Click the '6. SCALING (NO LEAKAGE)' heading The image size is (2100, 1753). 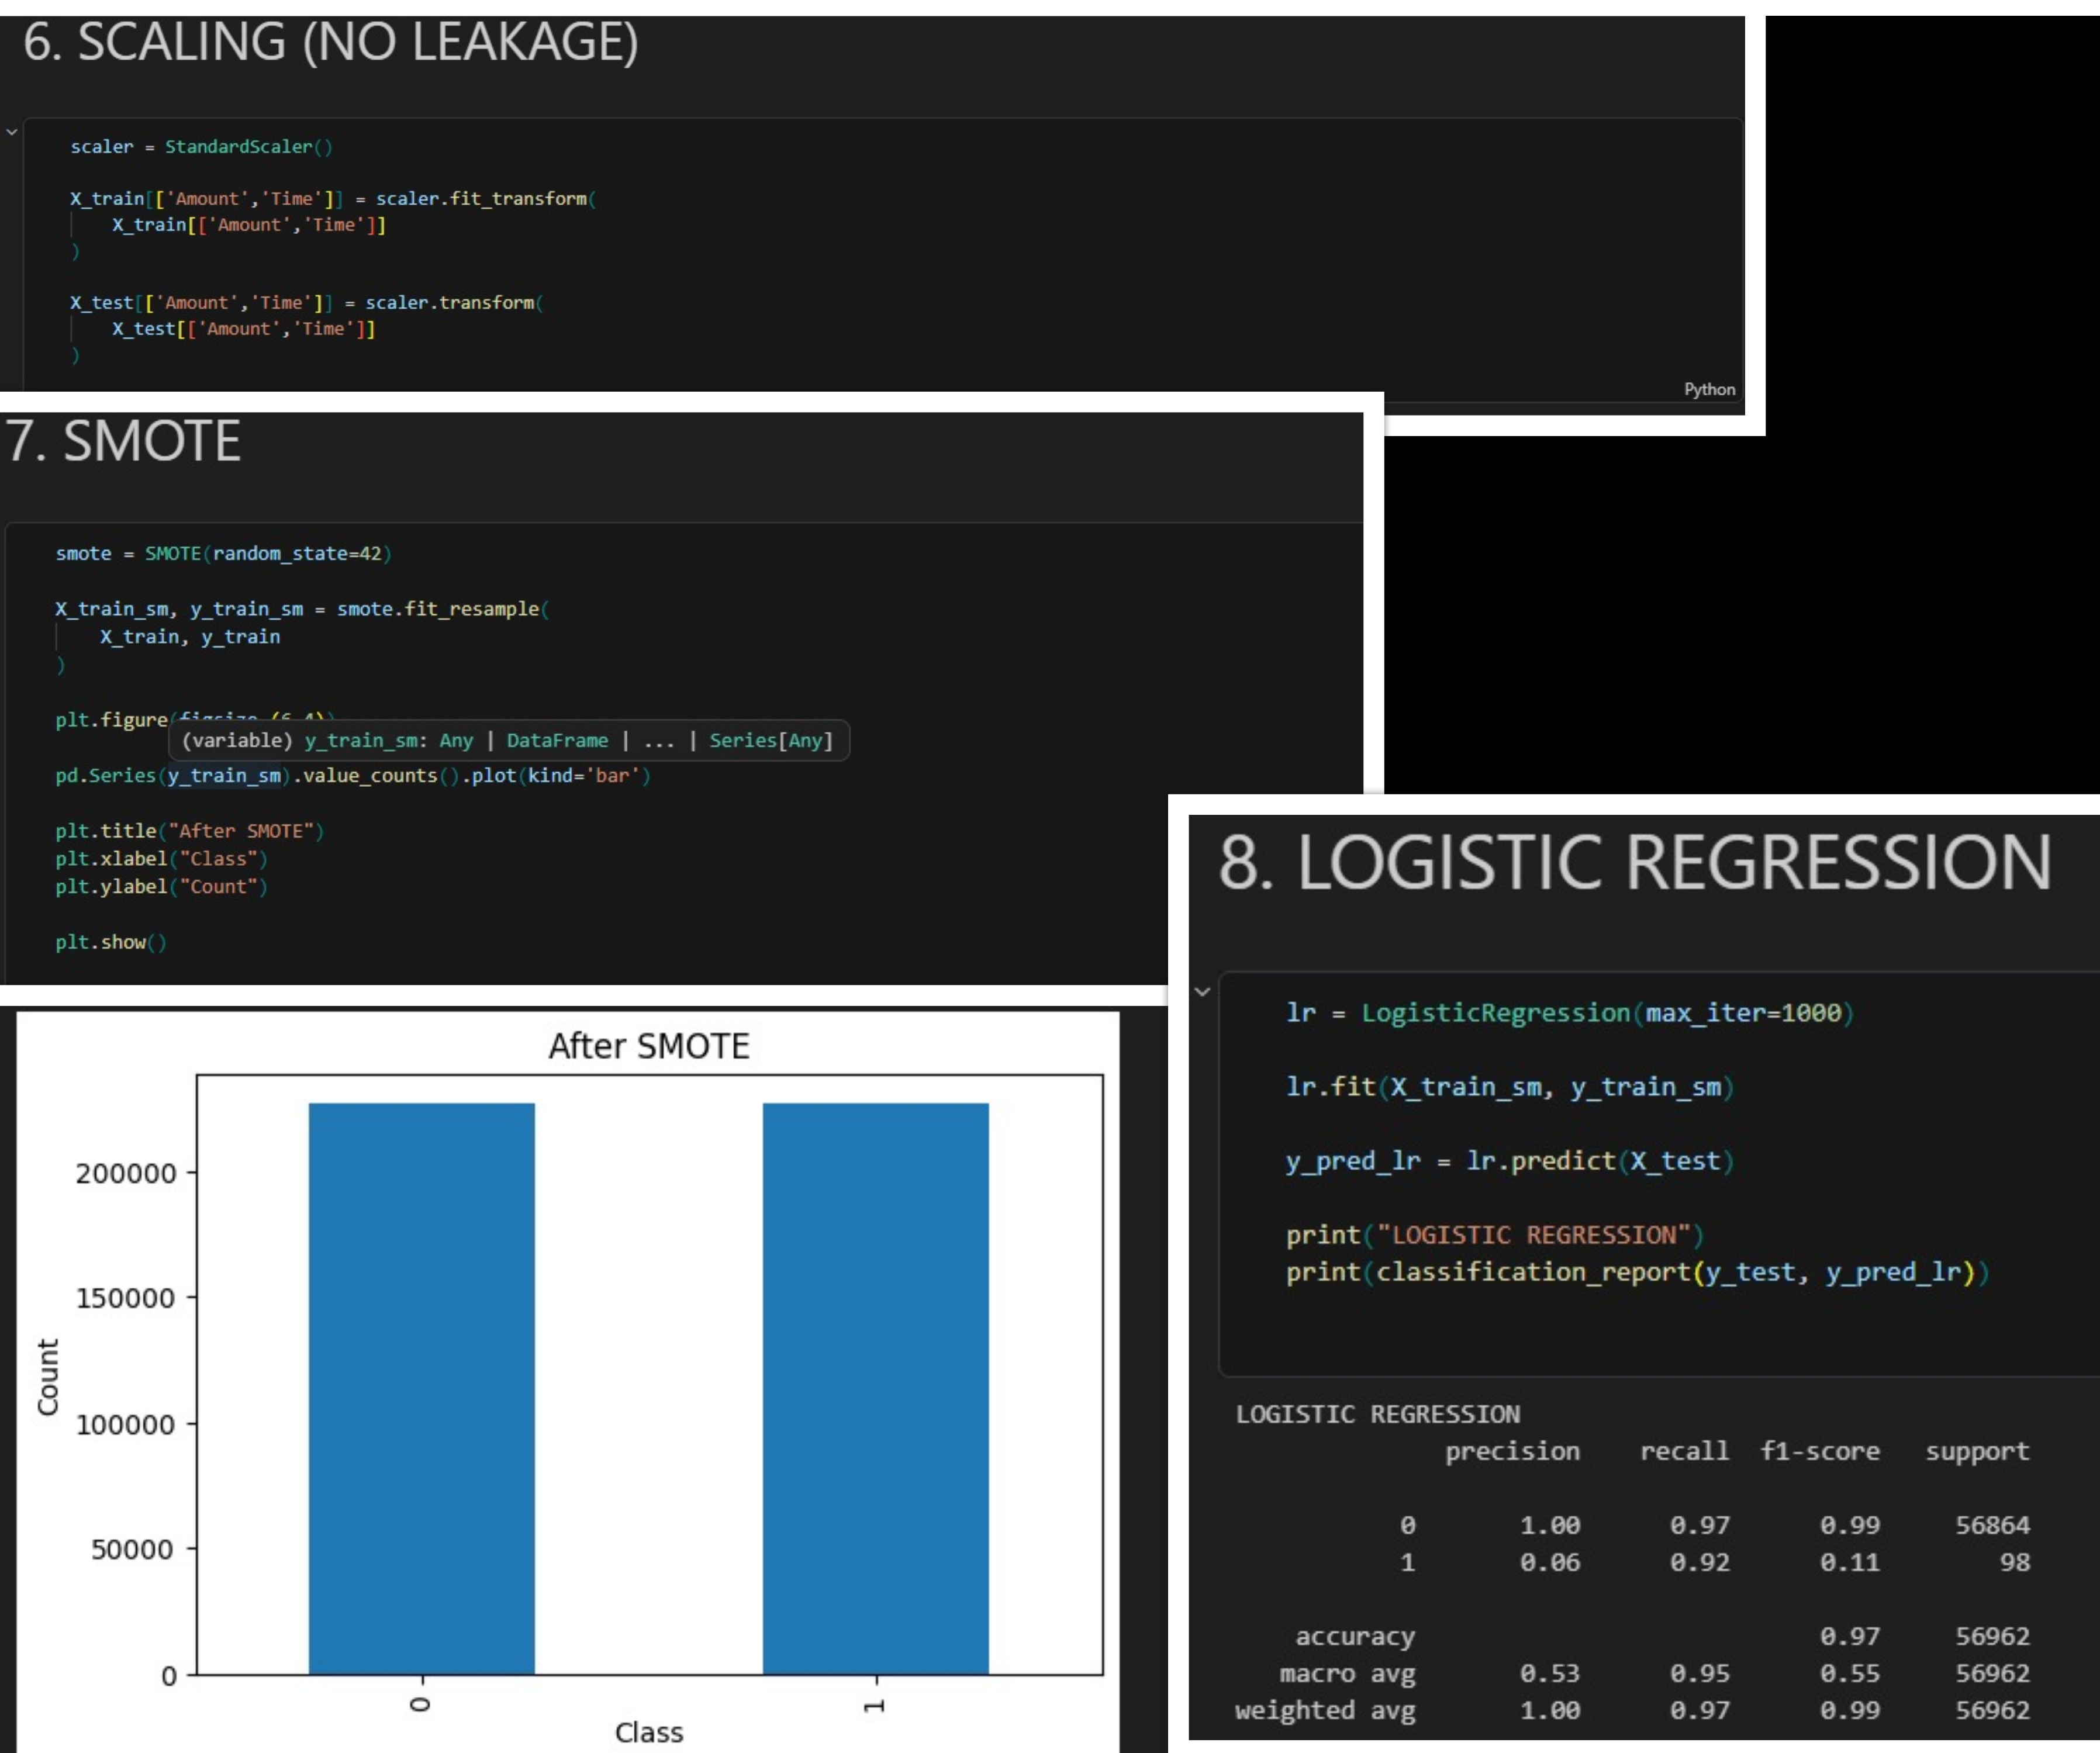tap(330, 42)
